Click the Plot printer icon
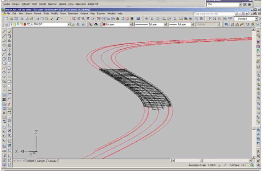 point(22,19)
